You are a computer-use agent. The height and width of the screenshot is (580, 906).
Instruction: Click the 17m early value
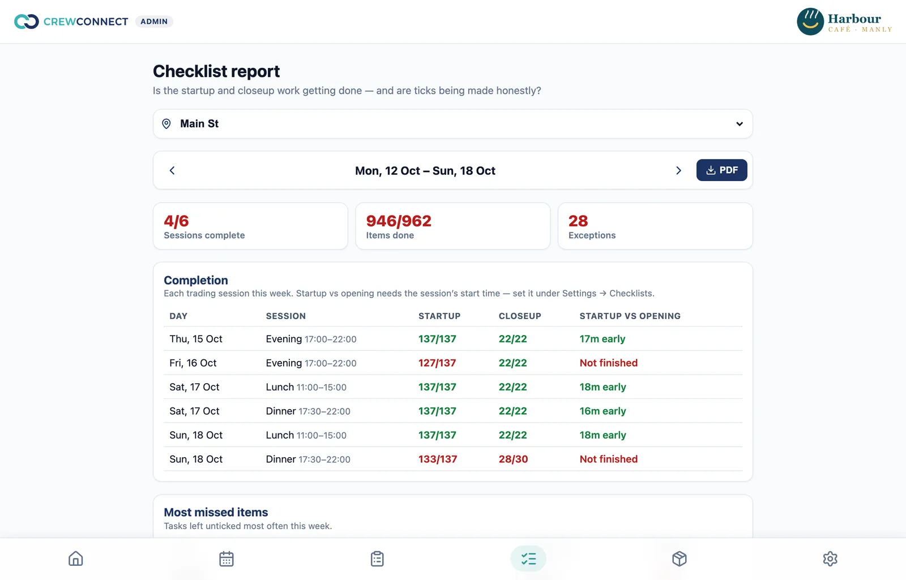[602, 339]
